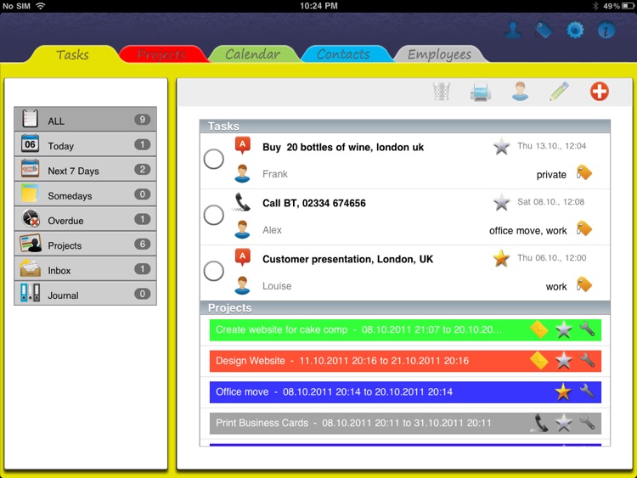
Task: Click Wi-Fi indicator in status bar
Action: pos(41,6)
